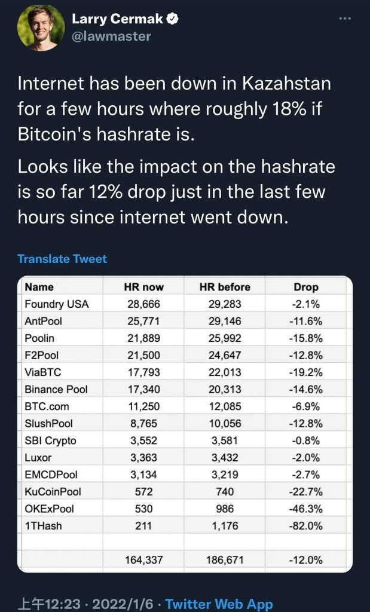Click the HR before column header

point(225,287)
